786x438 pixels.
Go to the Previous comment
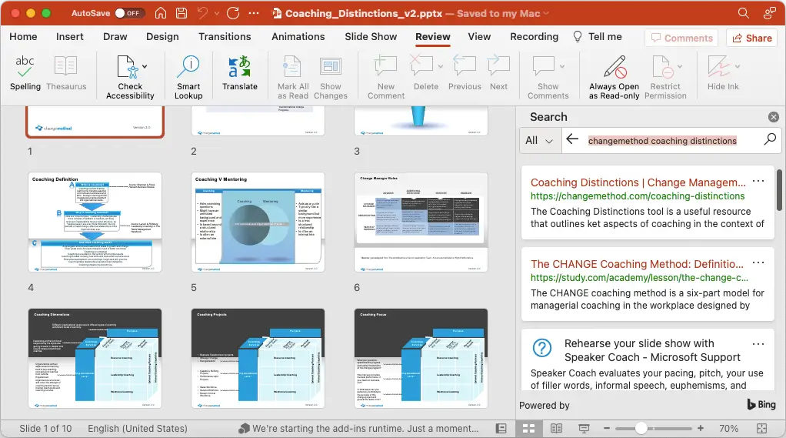[465, 73]
